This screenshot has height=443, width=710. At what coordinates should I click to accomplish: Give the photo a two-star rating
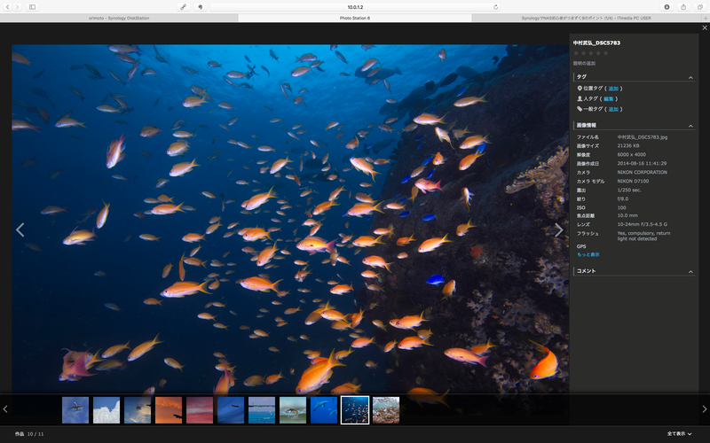[583, 53]
